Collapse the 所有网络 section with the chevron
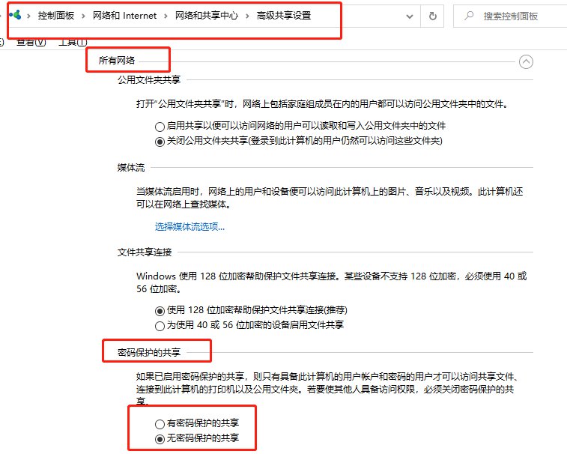 click(527, 62)
